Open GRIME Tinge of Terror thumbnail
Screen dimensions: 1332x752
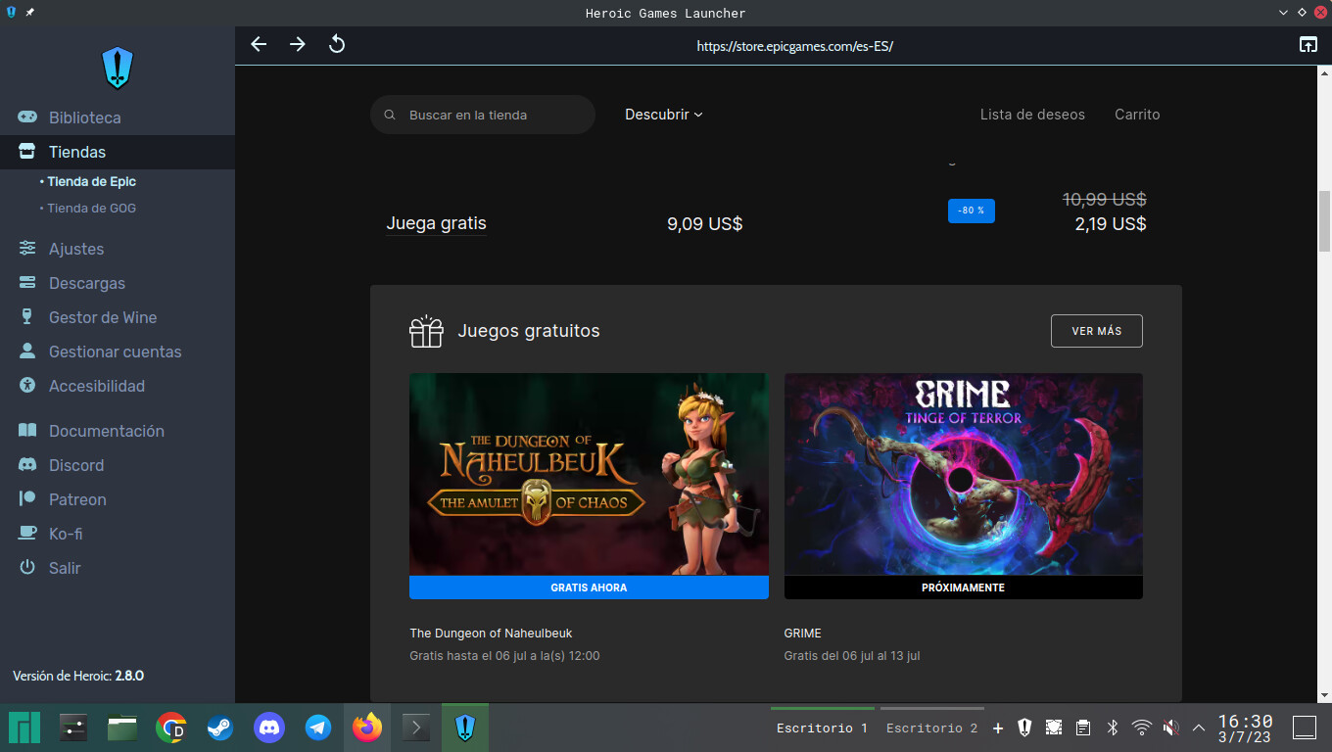964,474
